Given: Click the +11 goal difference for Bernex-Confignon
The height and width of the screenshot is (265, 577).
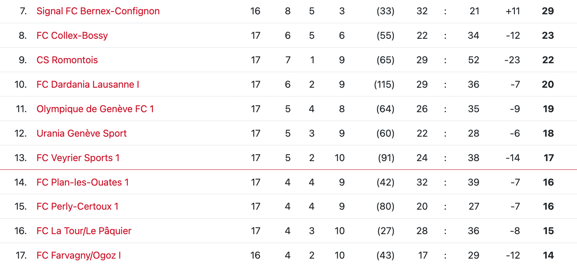Looking at the screenshot, I should (513, 11).
